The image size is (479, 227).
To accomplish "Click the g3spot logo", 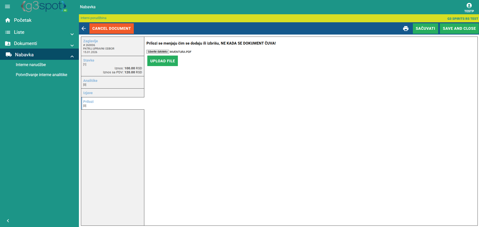I will coord(44,7).
